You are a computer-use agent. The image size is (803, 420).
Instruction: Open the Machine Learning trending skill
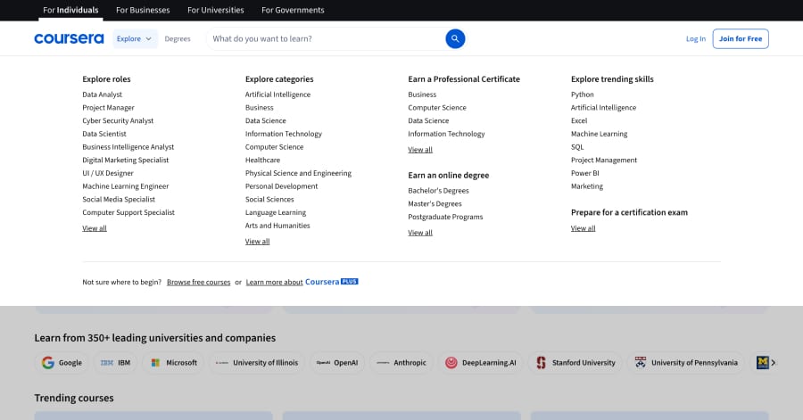(600, 134)
